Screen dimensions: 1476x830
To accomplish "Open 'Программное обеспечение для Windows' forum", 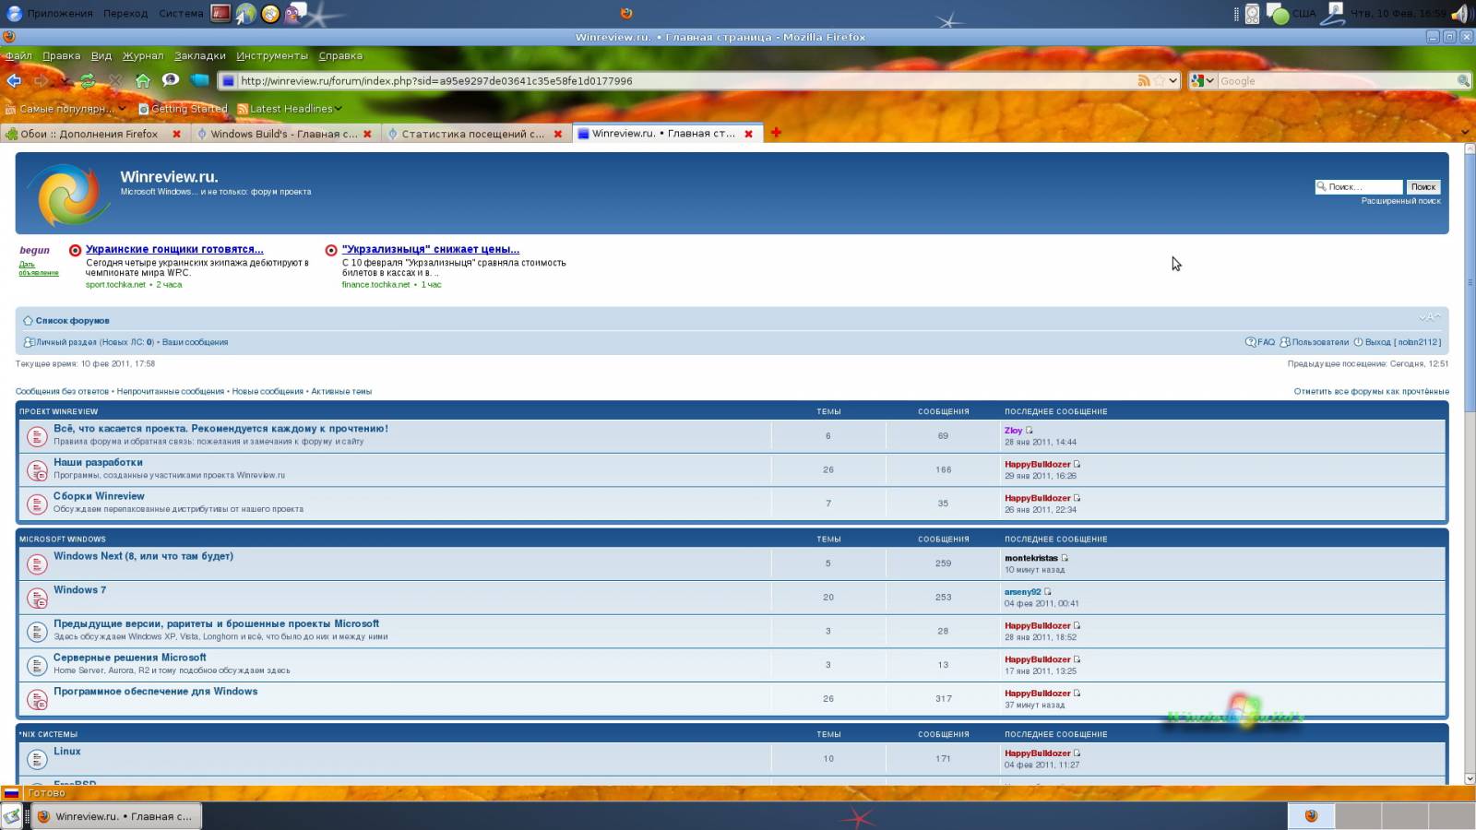I will (x=155, y=692).
